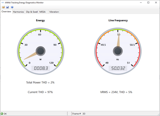Click the Line Frequency readout 50.032

[118, 68]
